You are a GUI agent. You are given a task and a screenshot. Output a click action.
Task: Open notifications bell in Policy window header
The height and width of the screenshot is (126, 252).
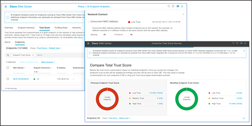182,6
